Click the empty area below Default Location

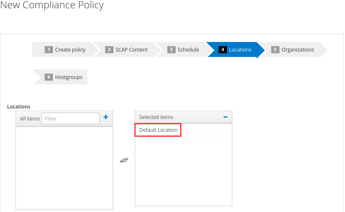(184, 171)
